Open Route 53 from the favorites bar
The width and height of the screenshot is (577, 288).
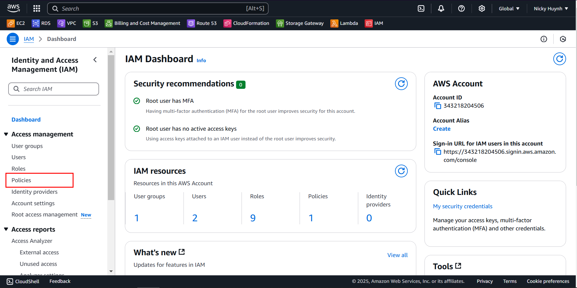[202, 23]
